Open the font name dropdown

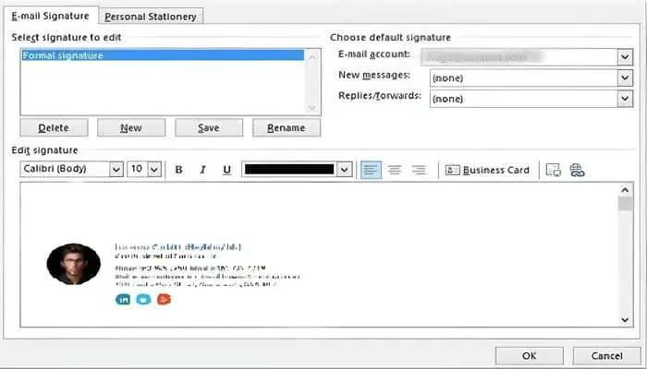pos(116,170)
